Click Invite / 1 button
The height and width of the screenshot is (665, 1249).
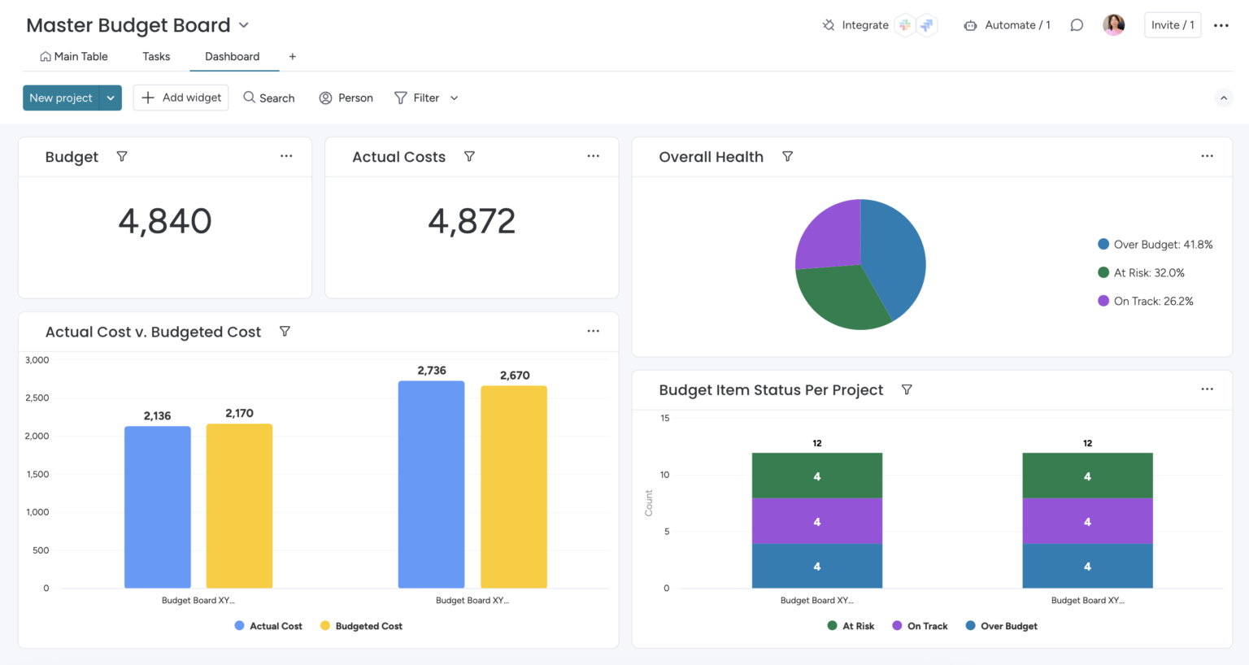click(x=1173, y=25)
